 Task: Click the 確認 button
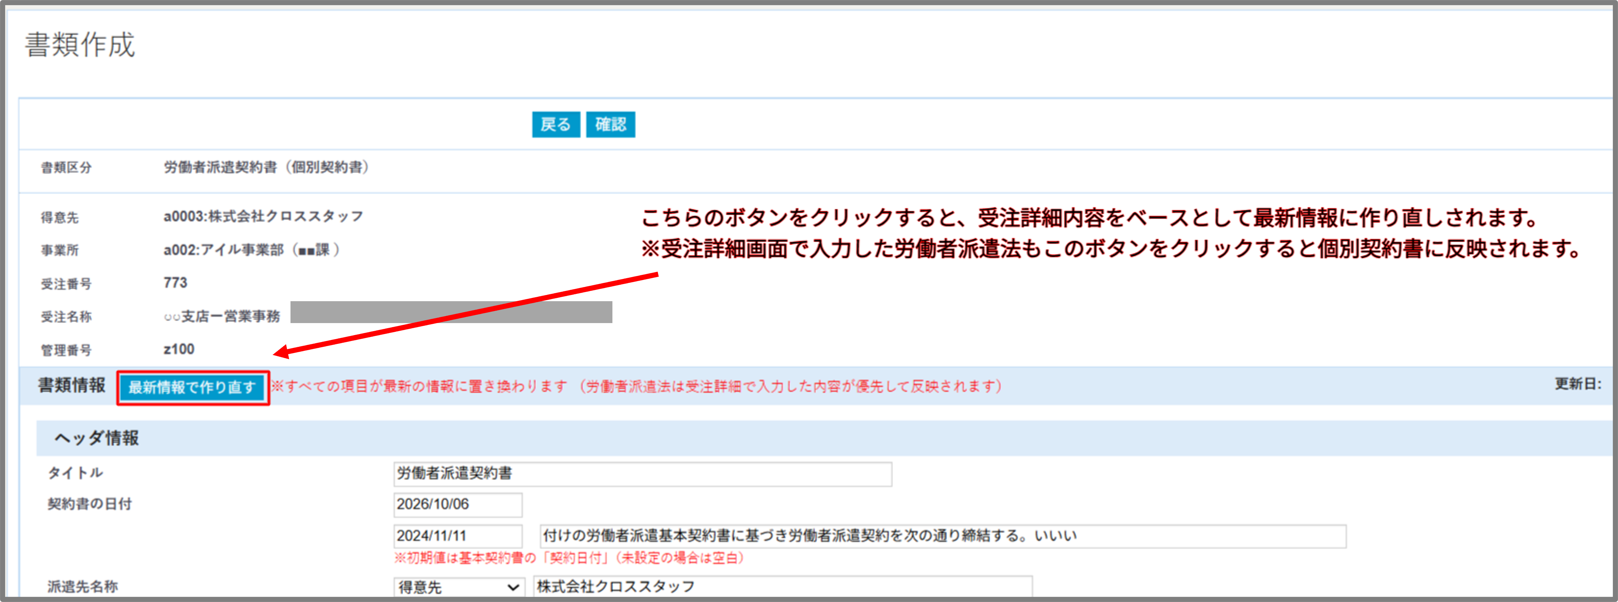(x=611, y=124)
